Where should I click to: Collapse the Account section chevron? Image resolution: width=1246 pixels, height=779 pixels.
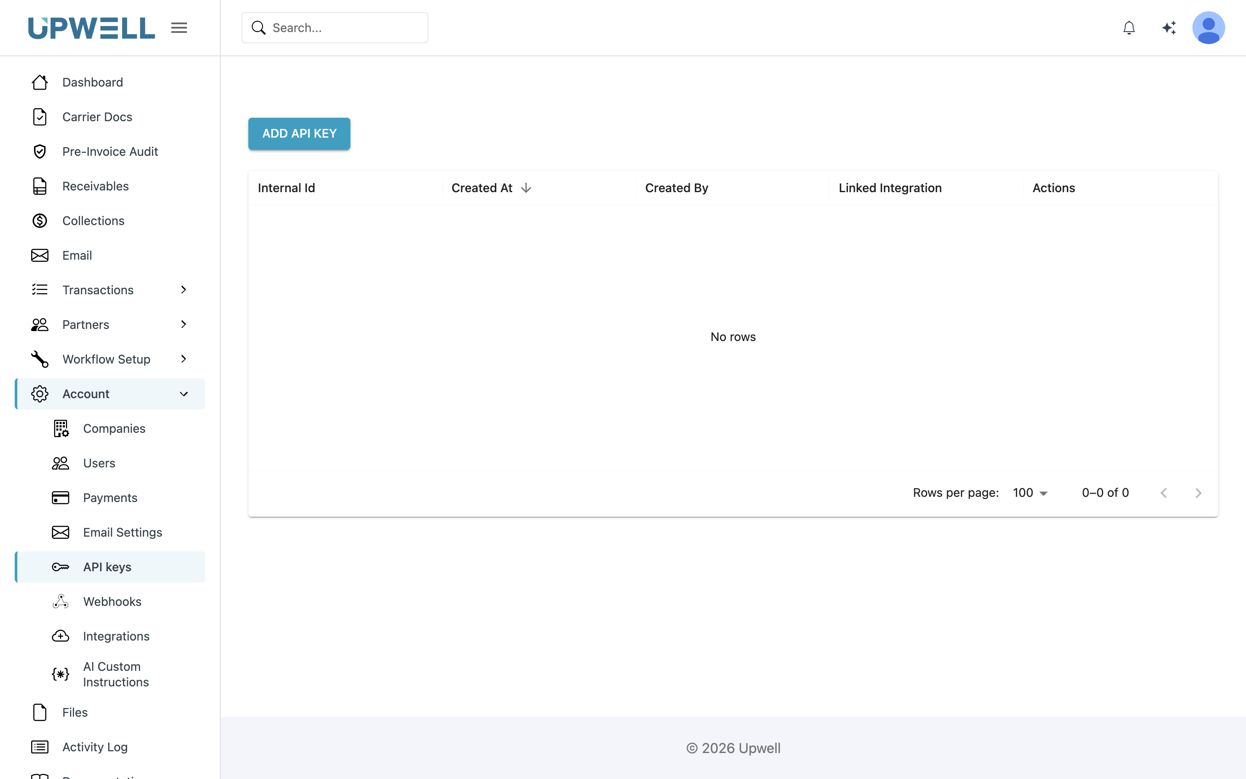point(184,394)
